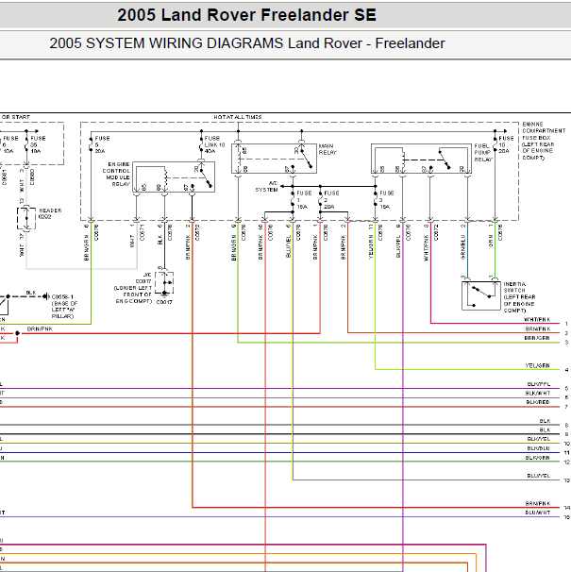This screenshot has height=572, width=571.
Task: Select the 'BRN/PNK' label of wire 14
Action: coord(538,503)
